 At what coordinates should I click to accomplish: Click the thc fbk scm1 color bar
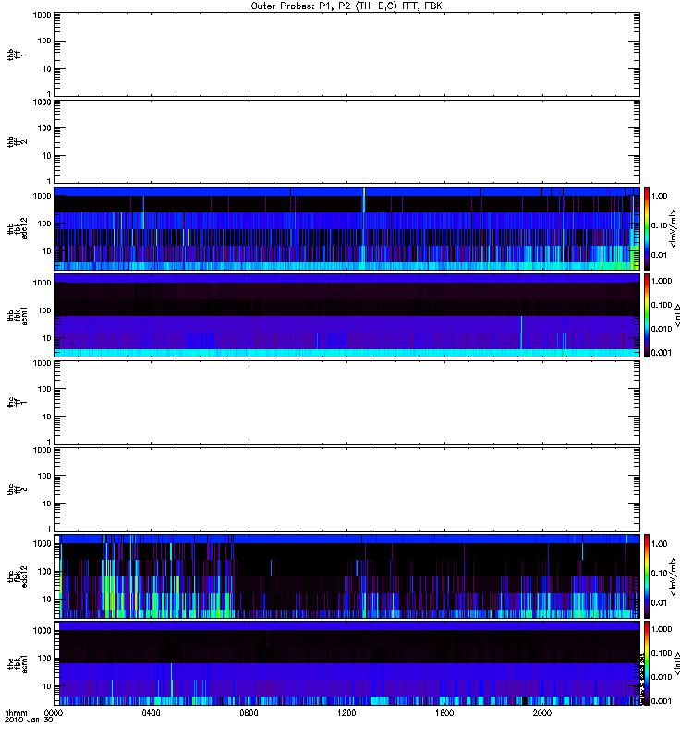(x=647, y=663)
